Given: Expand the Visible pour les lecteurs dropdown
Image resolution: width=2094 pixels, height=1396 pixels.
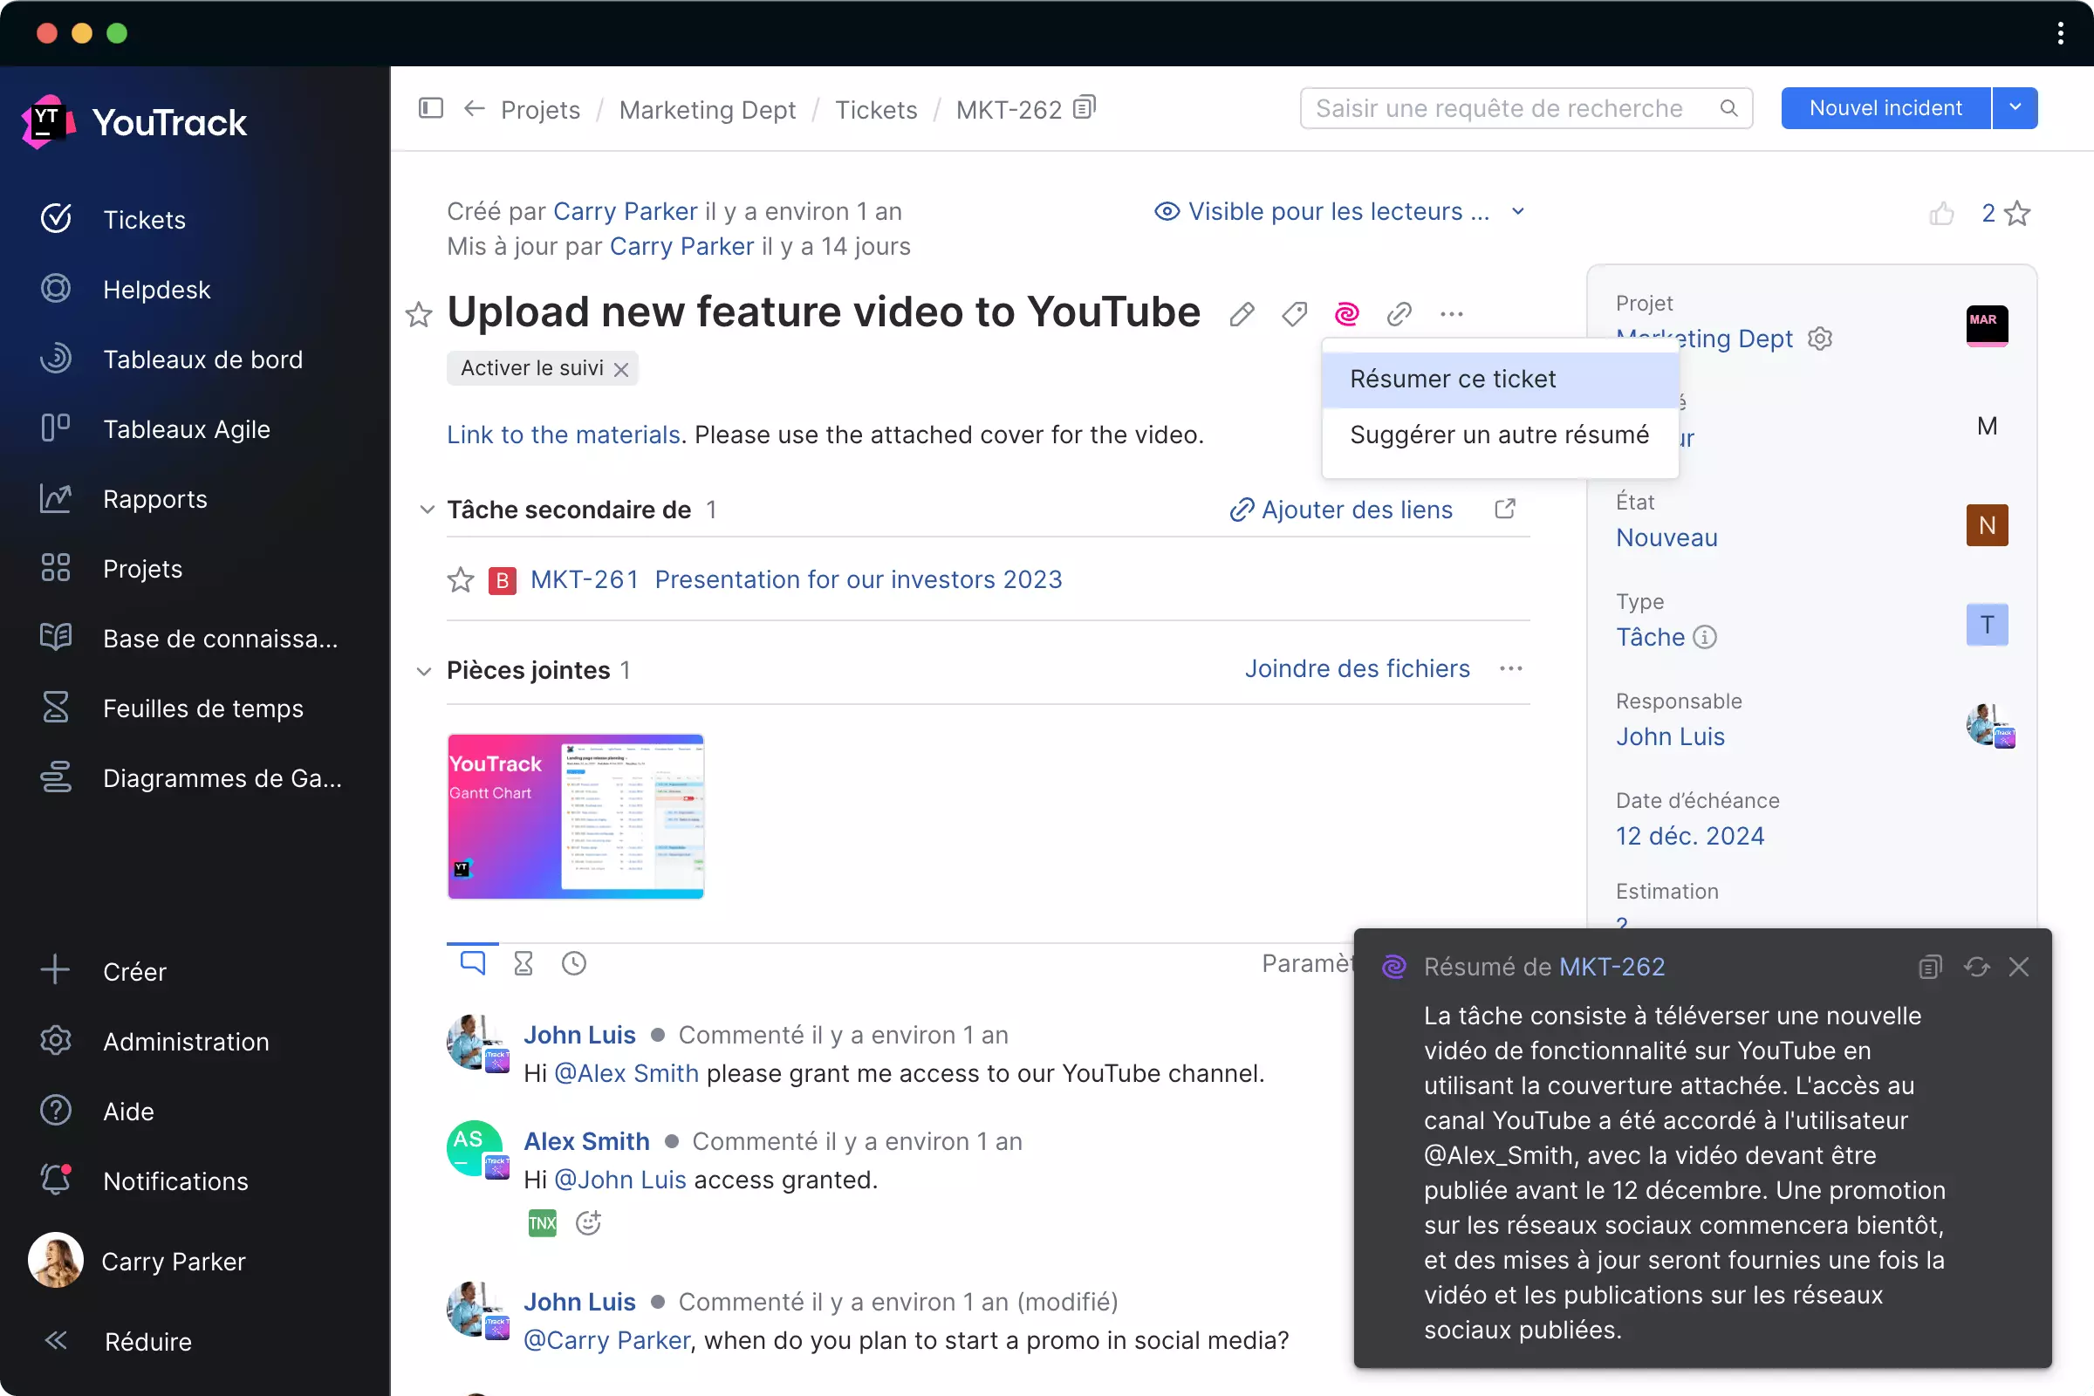Looking at the screenshot, I should (1518, 212).
